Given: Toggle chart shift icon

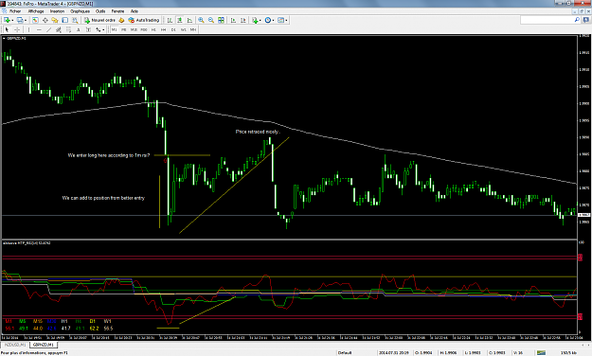Looking at the screenshot, I should [243, 20].
